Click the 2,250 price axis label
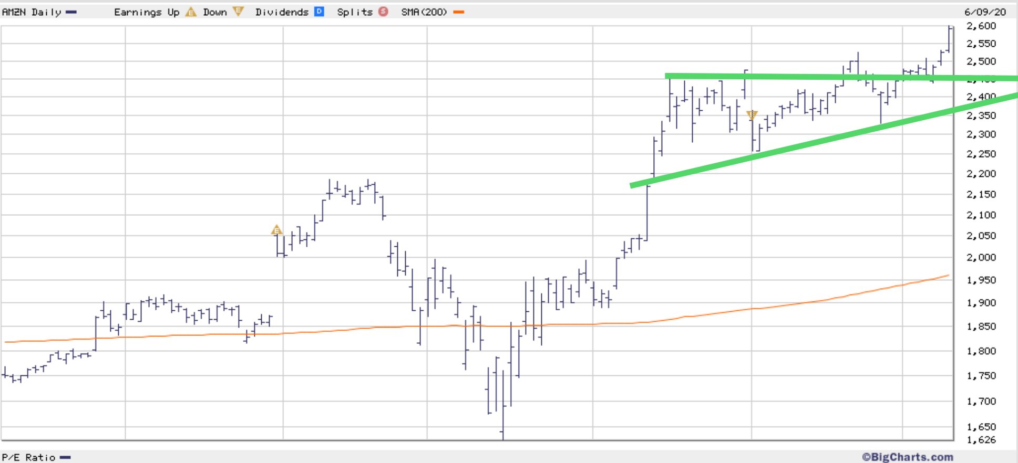The image size is (1018, 463). 981,154
